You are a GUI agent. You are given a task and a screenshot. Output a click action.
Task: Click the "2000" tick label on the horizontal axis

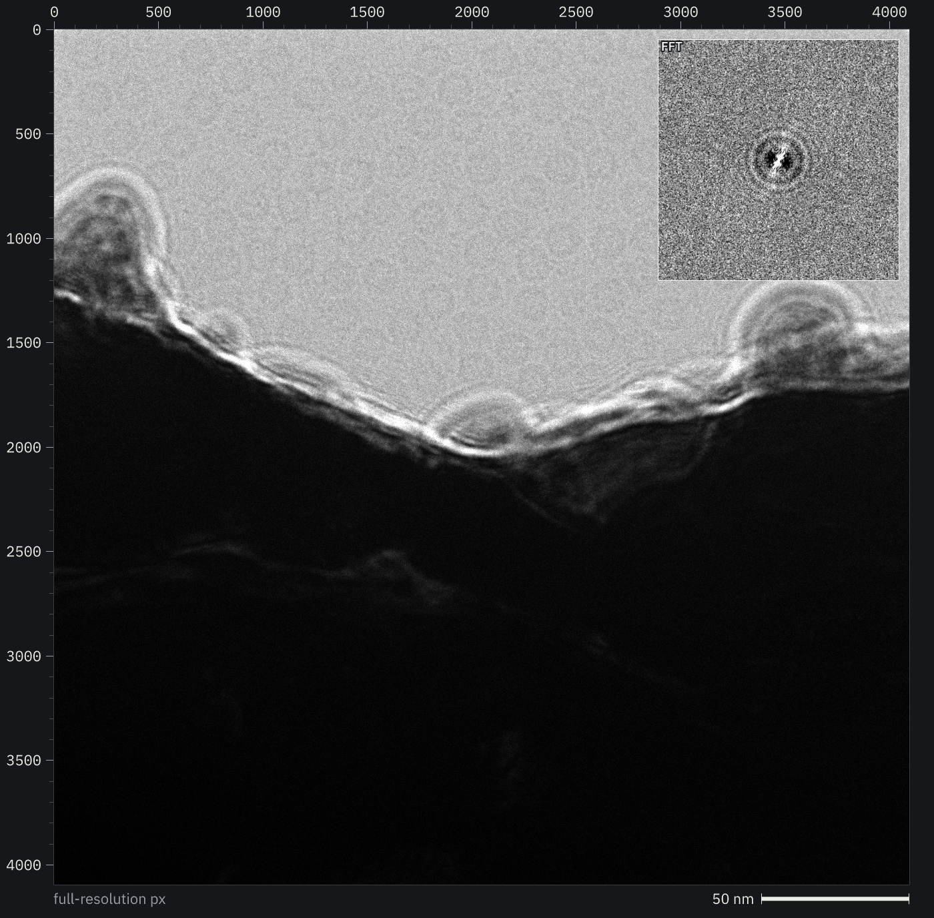pyautogui.click(x=472, y=13)
